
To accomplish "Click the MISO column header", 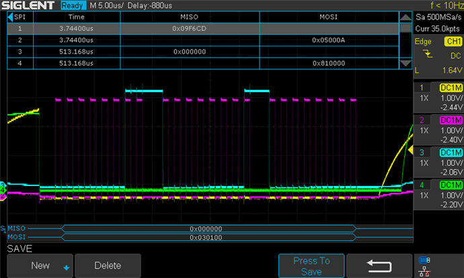I will pyautogui.click(x=190, y=17).
